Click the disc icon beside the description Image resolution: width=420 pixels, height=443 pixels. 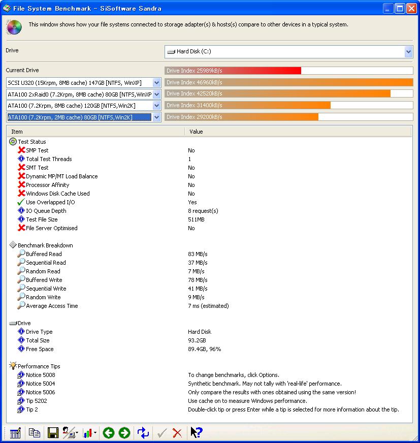(14, 27)
